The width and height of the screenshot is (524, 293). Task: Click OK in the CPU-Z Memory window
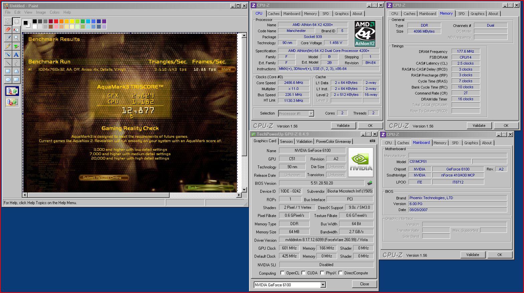(506, 126)
